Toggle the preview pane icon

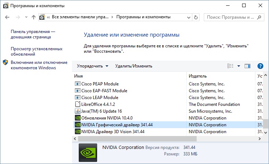(248, 66)
